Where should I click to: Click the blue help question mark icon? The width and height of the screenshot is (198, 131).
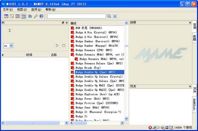[41, 16]
